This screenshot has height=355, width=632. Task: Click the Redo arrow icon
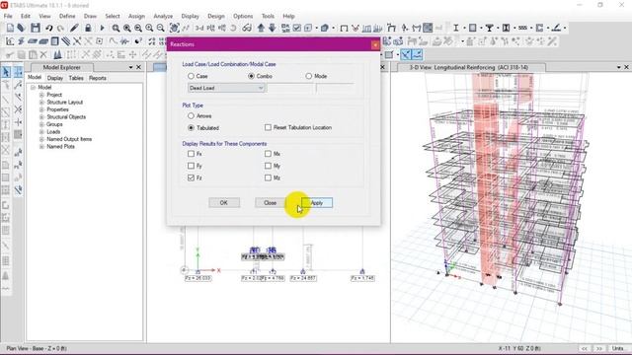[x=60, y=28]
